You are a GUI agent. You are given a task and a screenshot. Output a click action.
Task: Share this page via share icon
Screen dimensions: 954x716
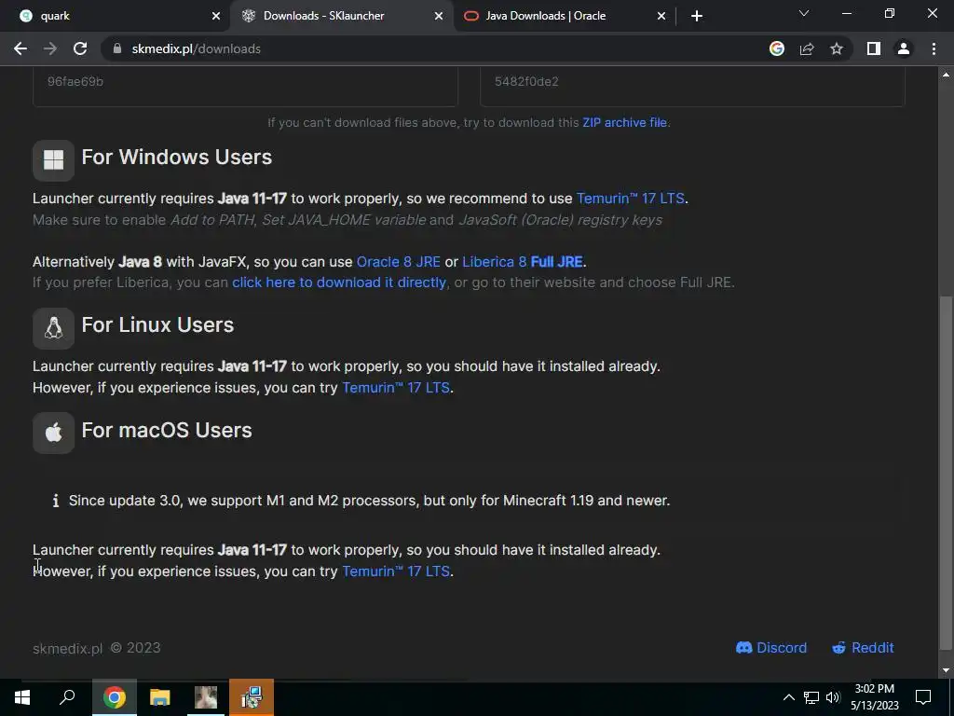(807, 48)
